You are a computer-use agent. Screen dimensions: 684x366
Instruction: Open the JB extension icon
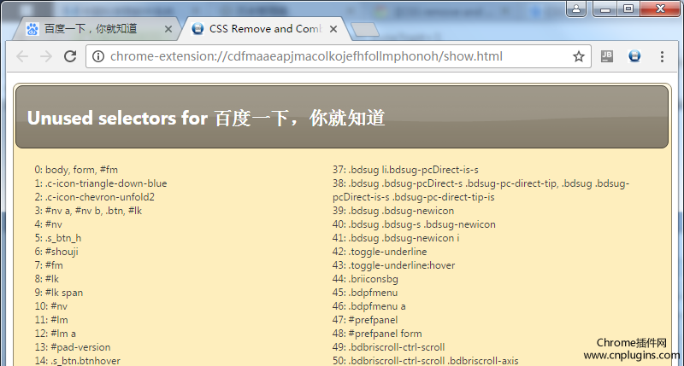tap(607, 56)
